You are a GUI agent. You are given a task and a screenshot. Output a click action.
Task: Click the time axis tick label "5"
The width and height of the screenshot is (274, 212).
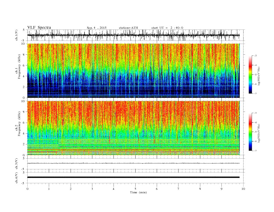[135, 189]
